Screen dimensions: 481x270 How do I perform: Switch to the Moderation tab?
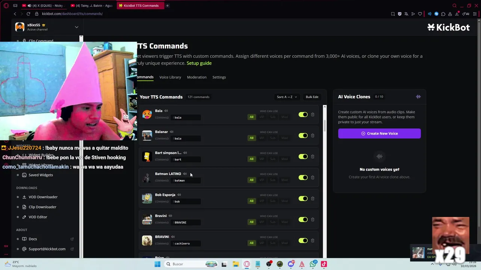click(x=197, y=77)
